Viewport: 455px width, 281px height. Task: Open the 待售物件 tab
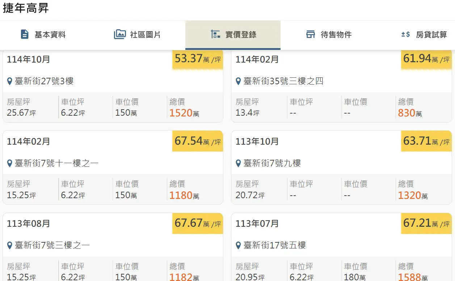336,35
